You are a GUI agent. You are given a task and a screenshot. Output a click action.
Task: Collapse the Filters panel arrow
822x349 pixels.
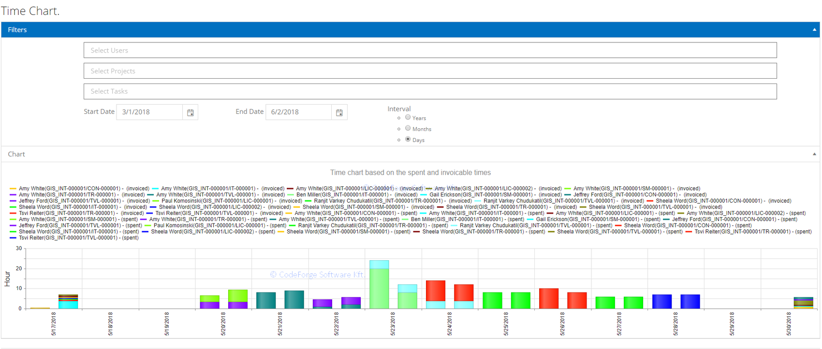(x=814, y=30)
